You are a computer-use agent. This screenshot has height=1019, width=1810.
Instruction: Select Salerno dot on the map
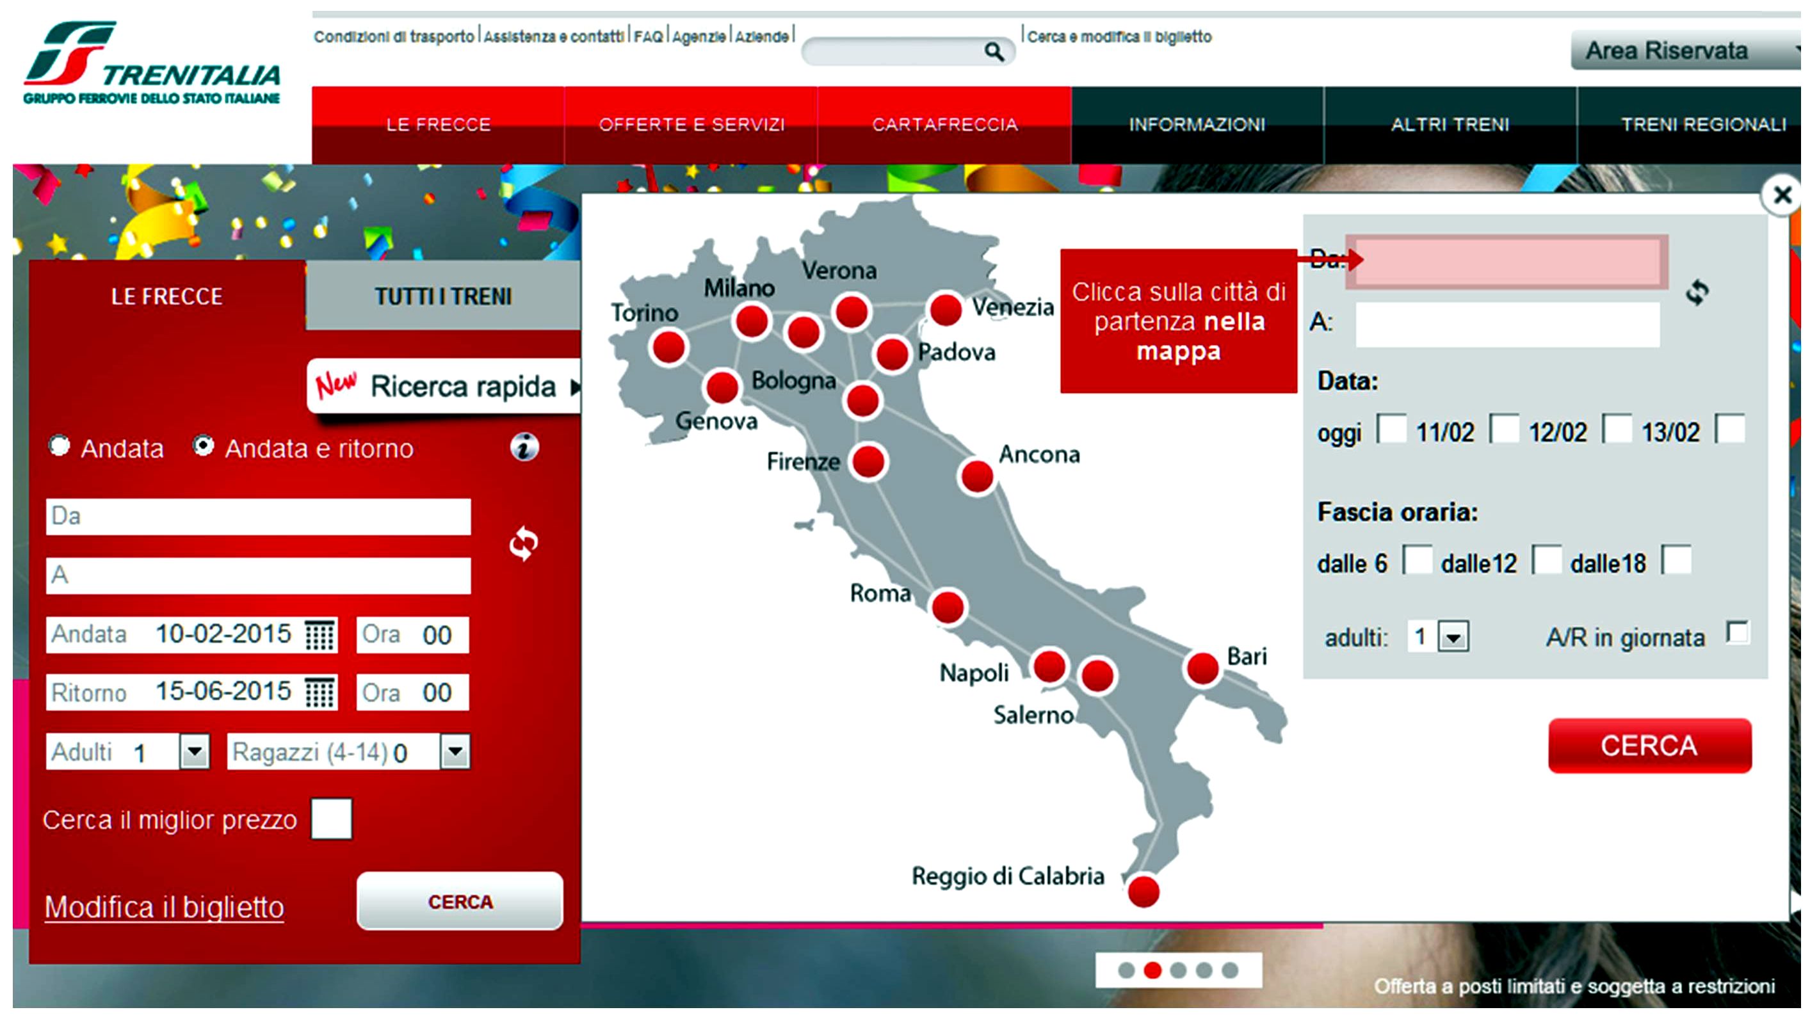(x=1097, y=675)
